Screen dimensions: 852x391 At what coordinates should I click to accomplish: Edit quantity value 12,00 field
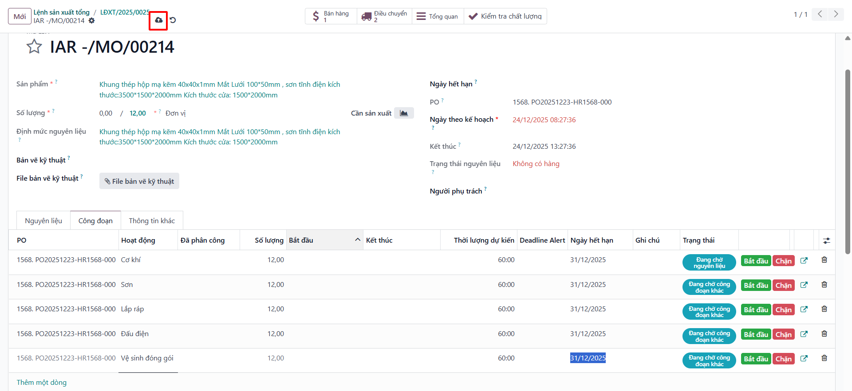(138, 113)
